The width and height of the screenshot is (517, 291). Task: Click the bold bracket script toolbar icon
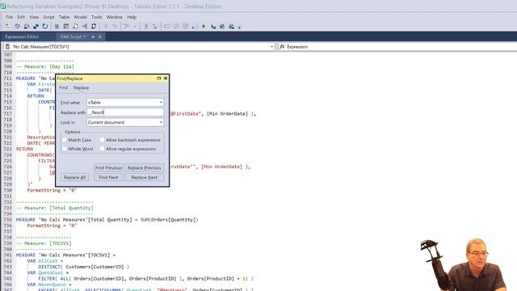click(94, 27)
